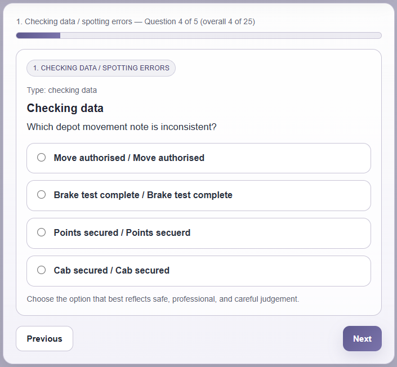Click the 'Cab secured / Cab secured' option text
Screen dimensions: 397x367
[x=111, y=271]
